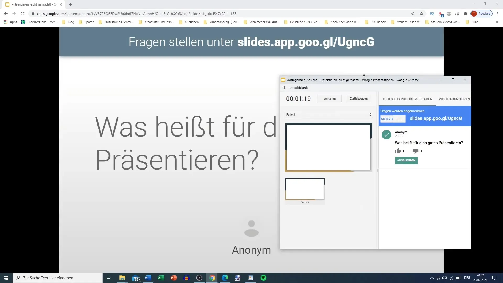Click the Zurücksetzen button to reset timer

coord(358,99)
